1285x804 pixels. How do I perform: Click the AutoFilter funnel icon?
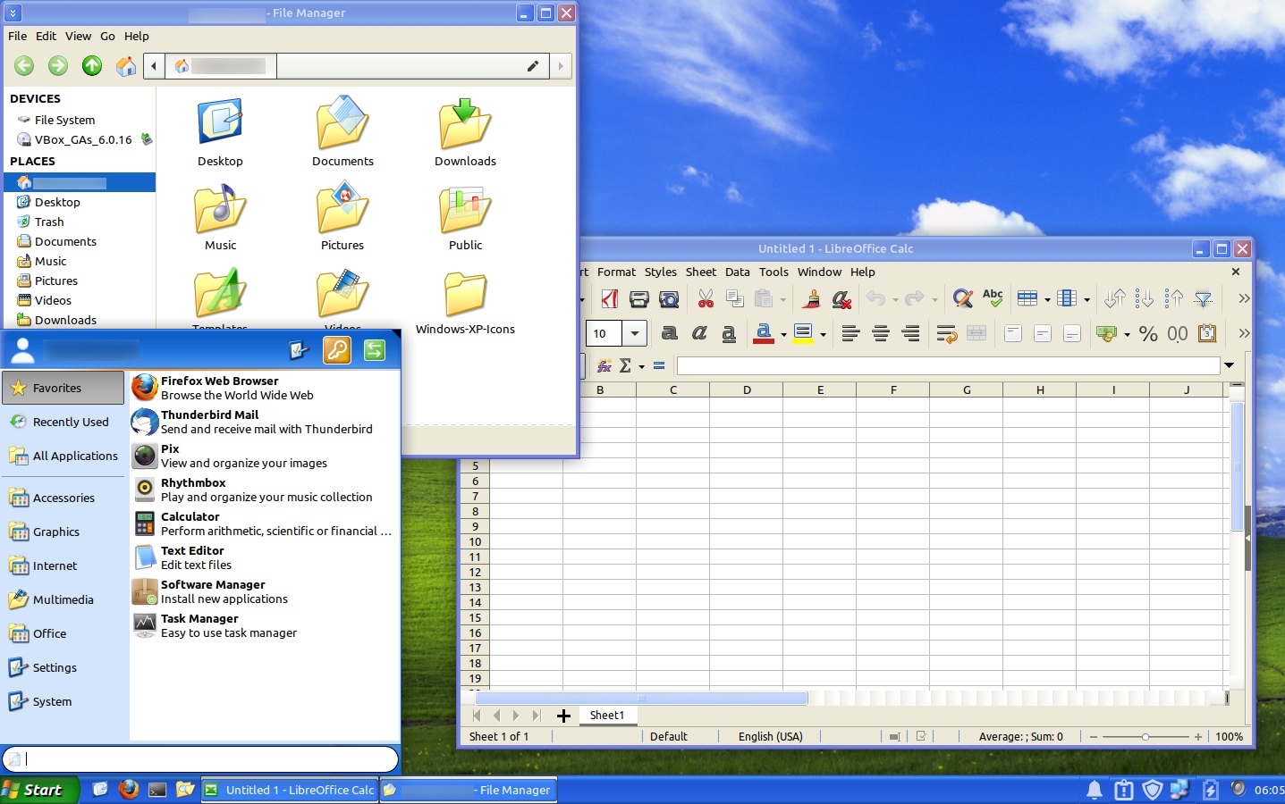click(1204, 299)
